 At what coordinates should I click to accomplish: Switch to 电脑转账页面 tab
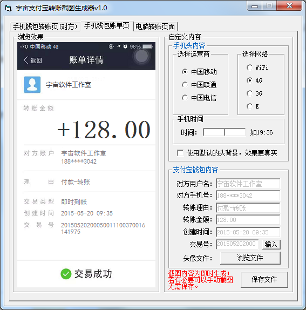(x=155, y=26)
